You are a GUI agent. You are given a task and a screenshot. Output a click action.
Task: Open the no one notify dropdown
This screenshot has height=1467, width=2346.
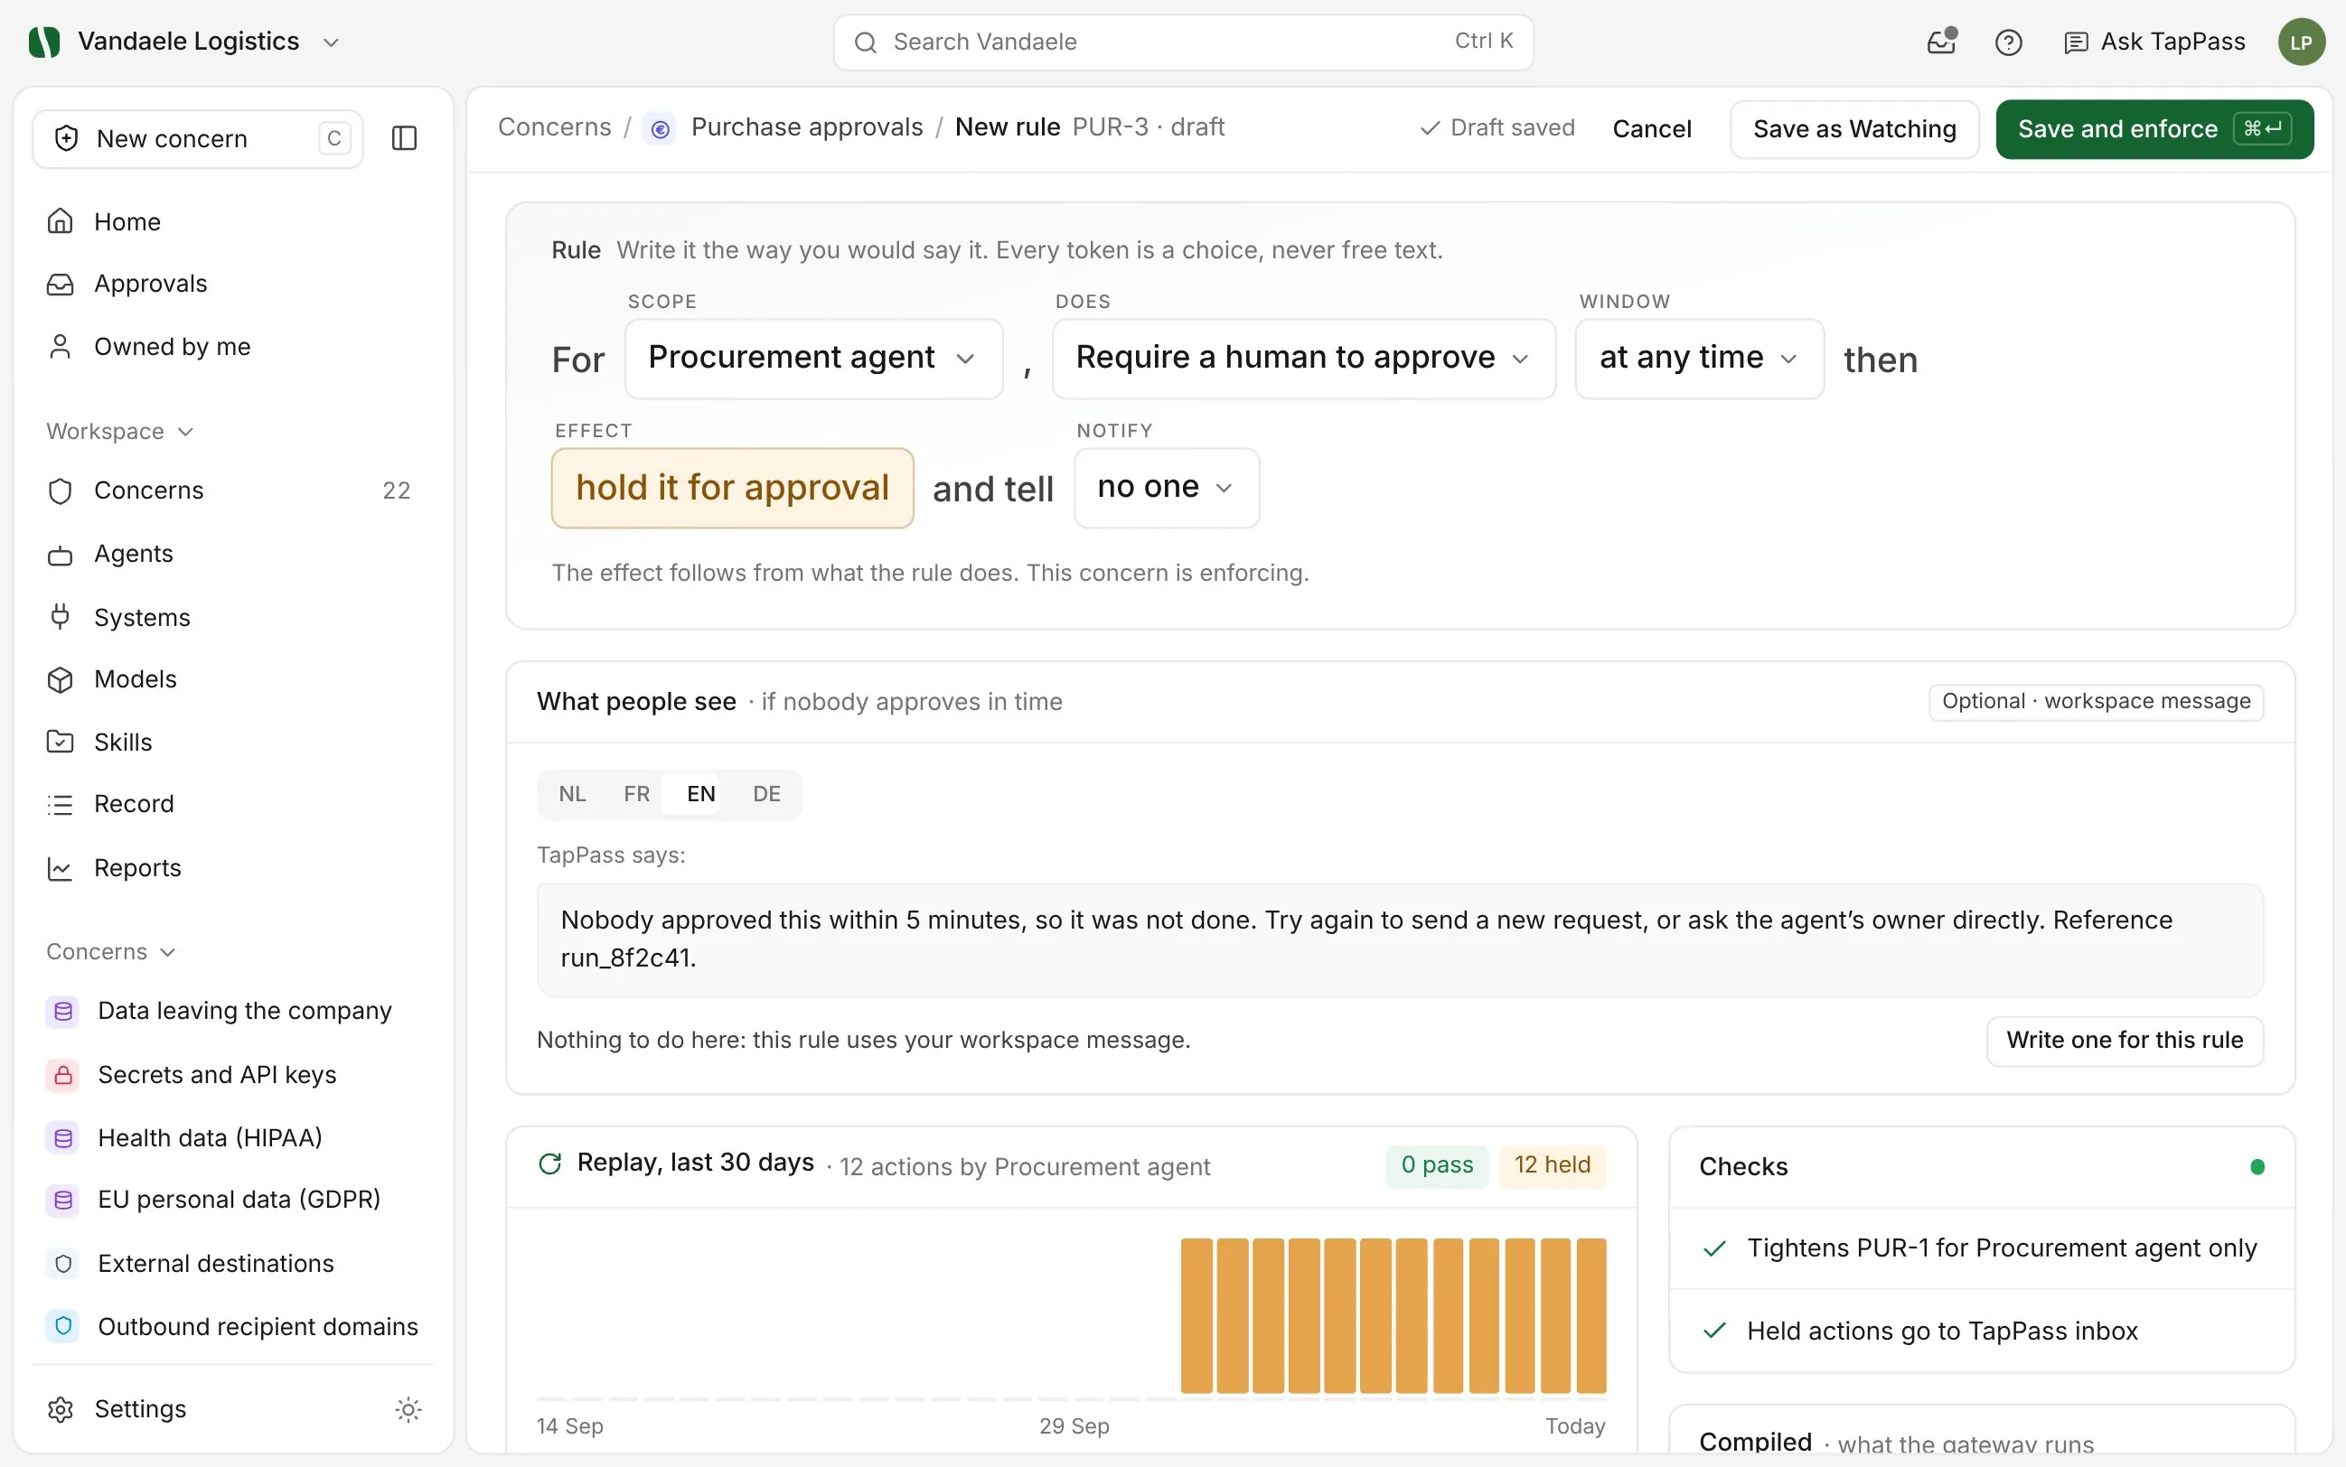[1166, 488]
